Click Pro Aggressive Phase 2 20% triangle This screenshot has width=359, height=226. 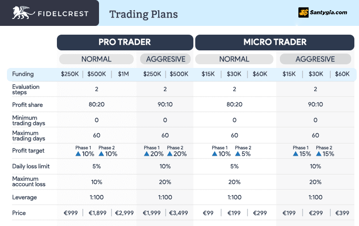(170, 154)
